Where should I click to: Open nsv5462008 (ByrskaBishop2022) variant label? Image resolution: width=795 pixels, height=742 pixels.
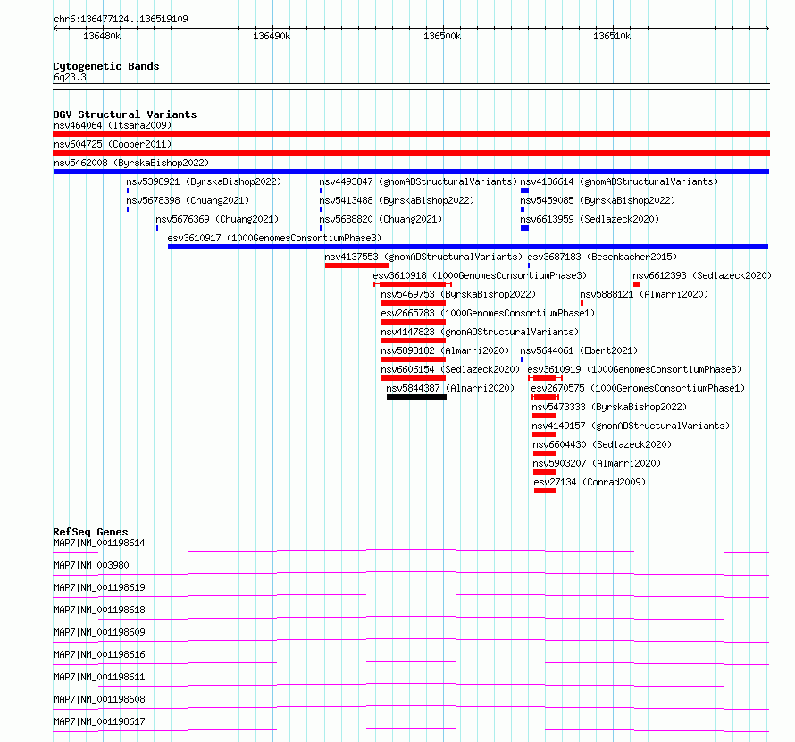[x=131, y=163]
